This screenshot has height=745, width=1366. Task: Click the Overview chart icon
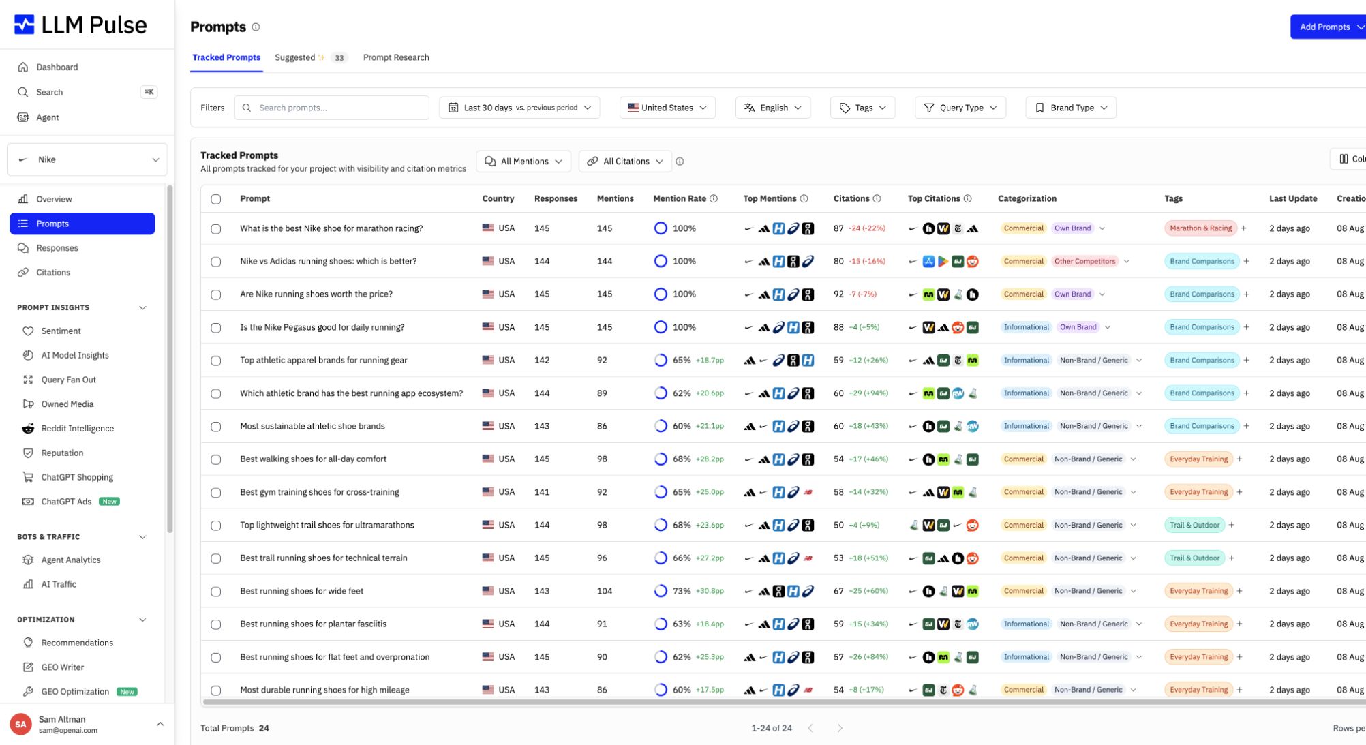click(23, 199)
